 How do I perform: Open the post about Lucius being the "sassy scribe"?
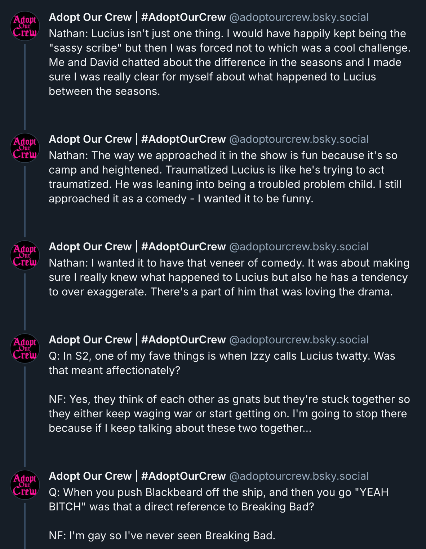229,62
